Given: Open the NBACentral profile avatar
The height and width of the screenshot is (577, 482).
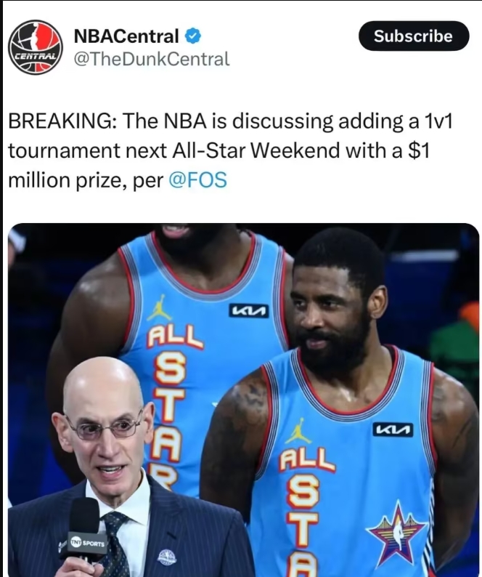Looking at the screenshot, I should tap(36, 47).
